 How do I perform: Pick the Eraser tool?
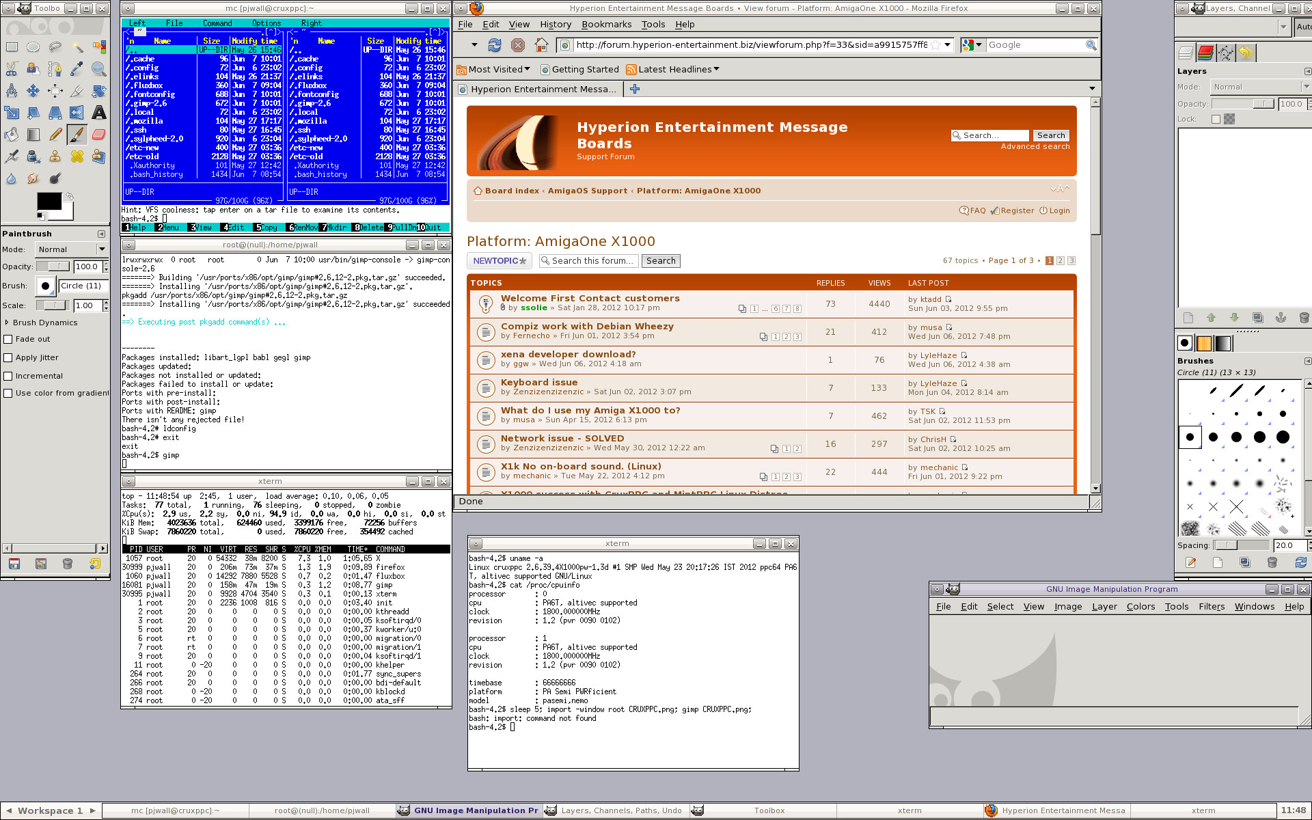pos(99,135)
